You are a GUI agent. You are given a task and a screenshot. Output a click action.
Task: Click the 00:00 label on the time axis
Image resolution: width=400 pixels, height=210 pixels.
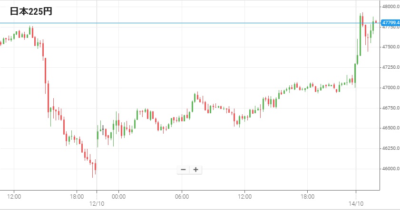pyautogui.click(x=118, y=196)
